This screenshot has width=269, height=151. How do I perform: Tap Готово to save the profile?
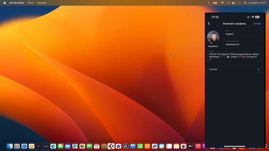257,23
